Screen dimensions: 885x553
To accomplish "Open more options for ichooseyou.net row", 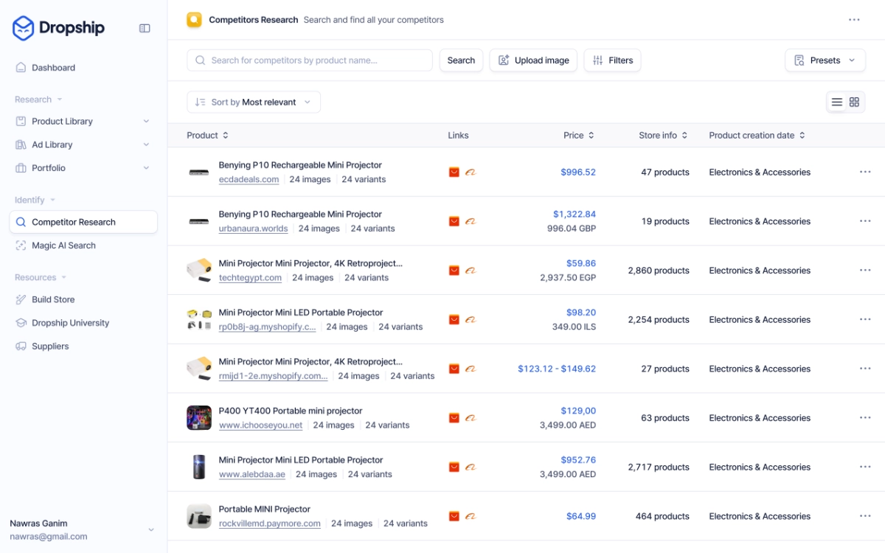I will coord(865,417).
